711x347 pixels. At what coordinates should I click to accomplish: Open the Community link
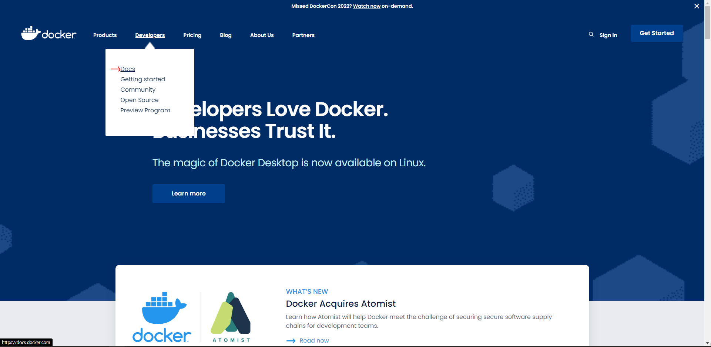coord(138,90)
